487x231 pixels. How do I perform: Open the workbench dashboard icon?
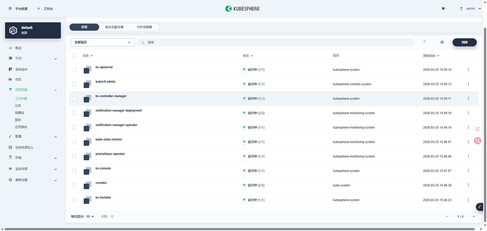click(x=39, y=8)
